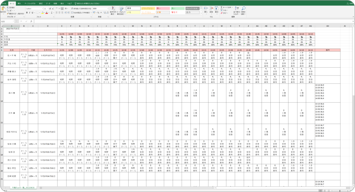
Task: Increase font size with the large A icon
Action: point(50,9)
